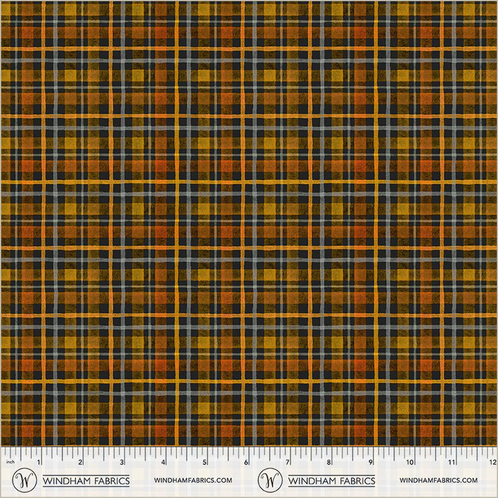Viewport: 498px width, 498px height.
Task: Select the 3 inch ruler number
Action: click(x=122, y=462)
